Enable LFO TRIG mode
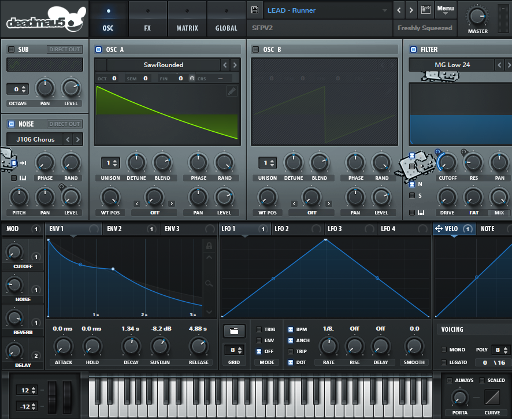 pos(259,329)
